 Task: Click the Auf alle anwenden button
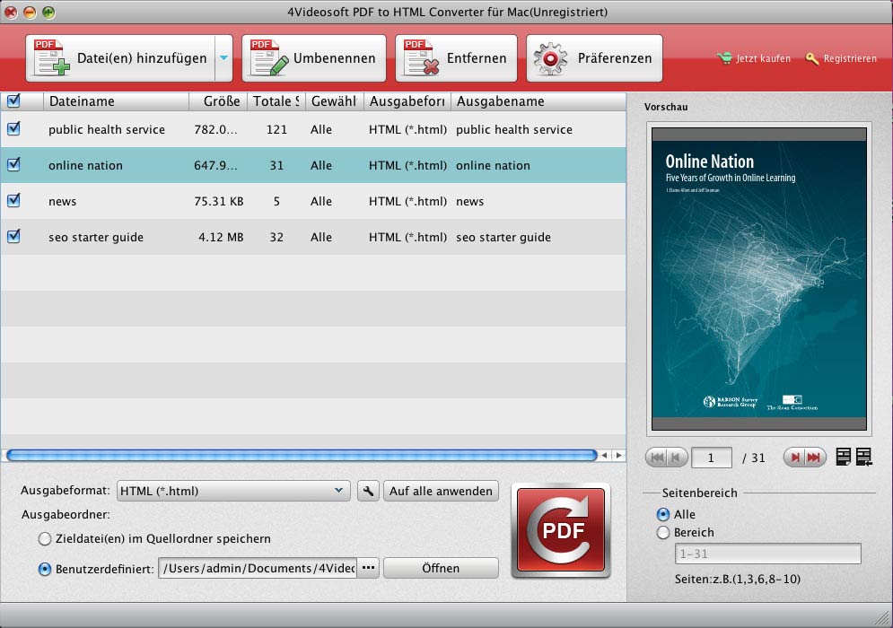point(441,491)
